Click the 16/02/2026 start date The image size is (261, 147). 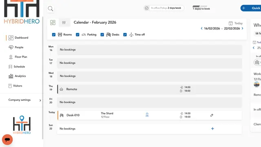[212, 29]
